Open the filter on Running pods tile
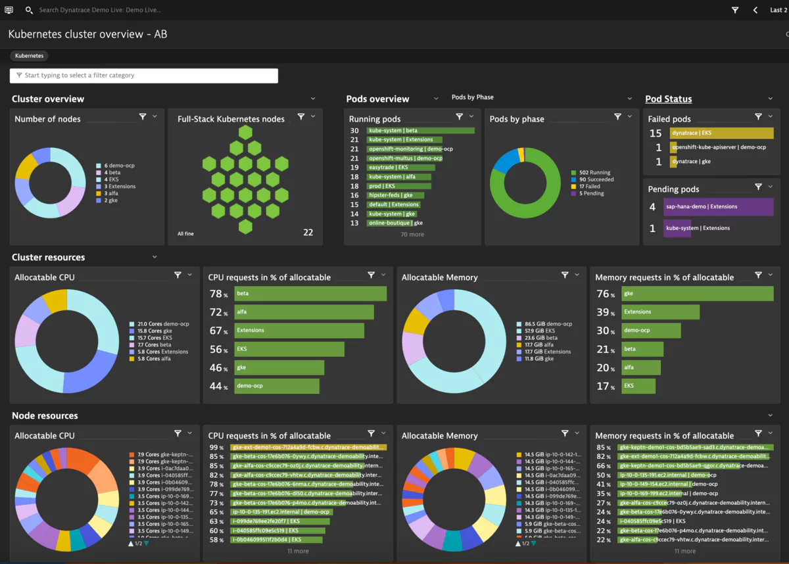Screen dimensions: 789x564 coord(459,116)
